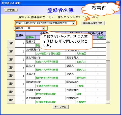This screenshot has height=115, width=121.
Task: Click the 浅井学園大 short name cell
Action: pyautogui.click(x=76, y=98)
